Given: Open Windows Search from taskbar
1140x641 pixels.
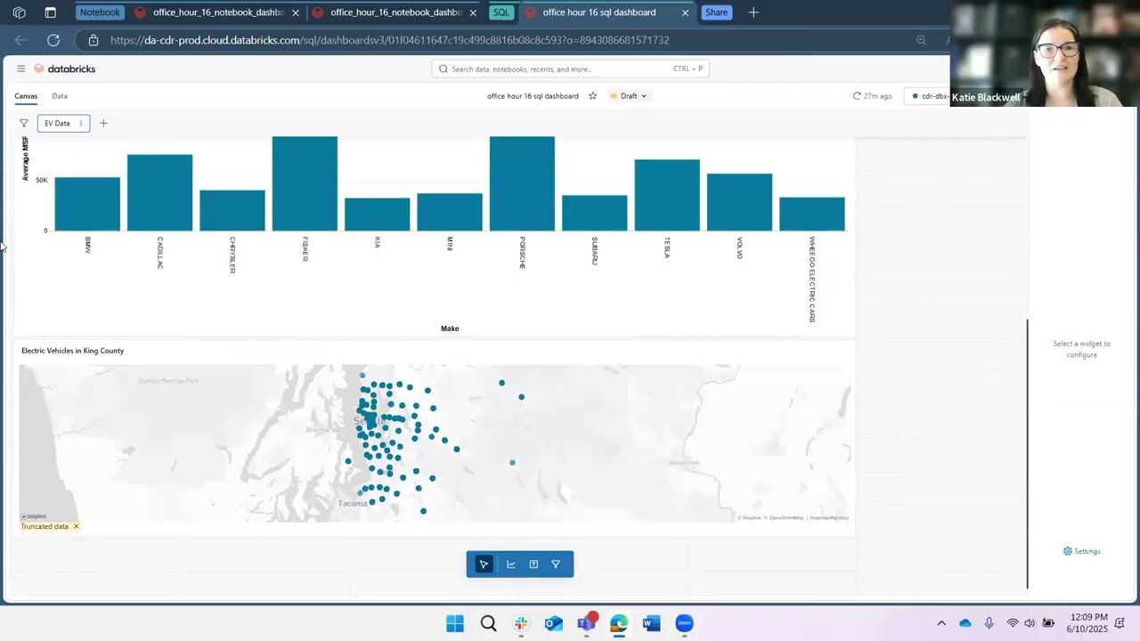Looking at the screenshot, I should (x=488, y=623).
